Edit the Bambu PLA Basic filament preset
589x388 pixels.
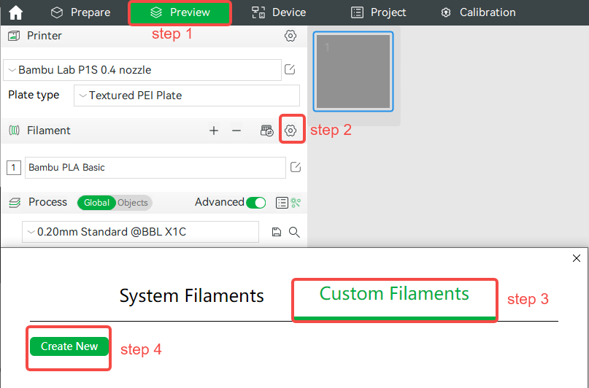(296, 167)
